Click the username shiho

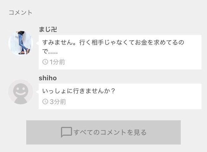tap(48, 78)
